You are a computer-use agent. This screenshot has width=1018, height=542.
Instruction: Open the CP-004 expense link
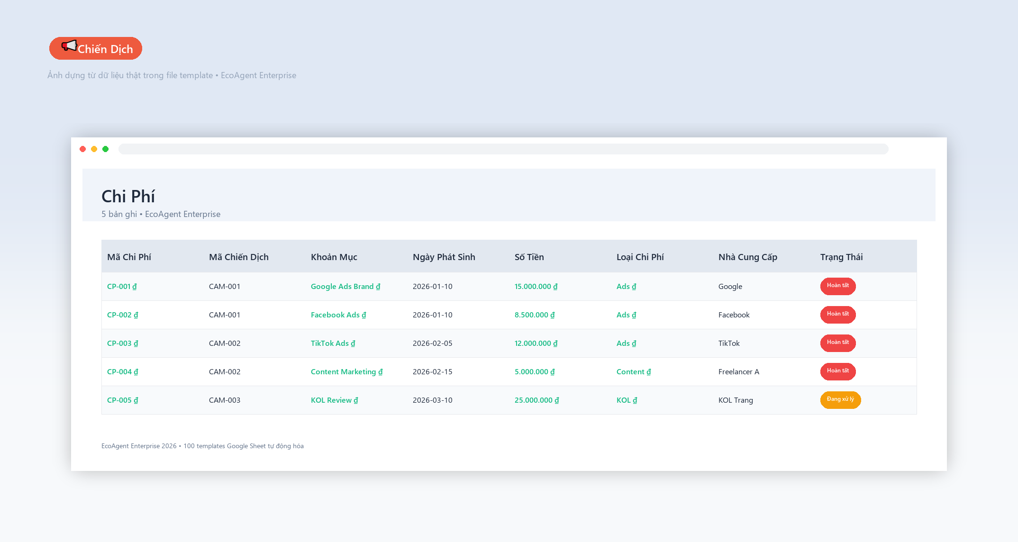[x=122, y=372]
